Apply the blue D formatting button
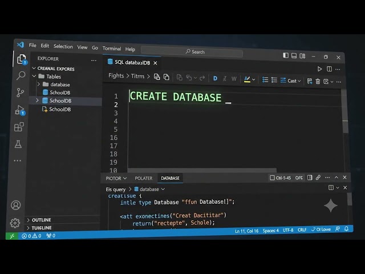This screenshot has width=365, height=274. [215, 79]
